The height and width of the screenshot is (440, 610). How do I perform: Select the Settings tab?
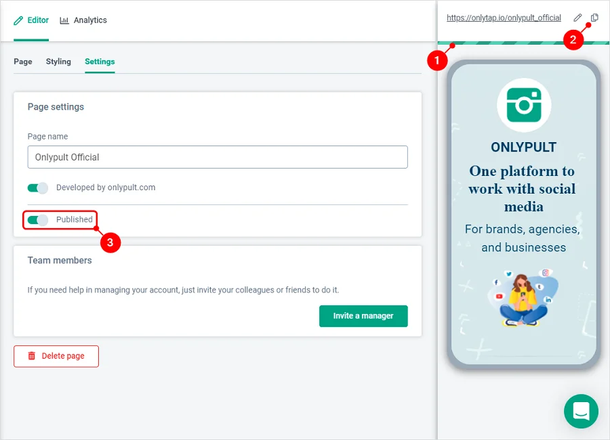click(x=100, y=62)
